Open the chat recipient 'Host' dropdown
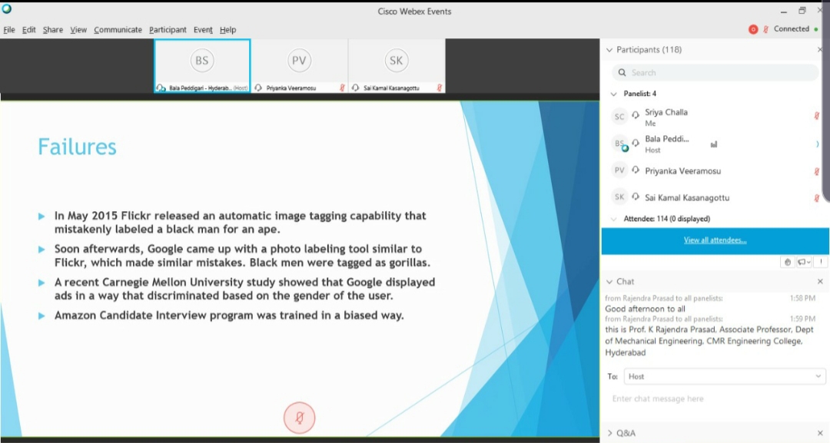Screen dimensions: 830x443 tap(723, 376)
